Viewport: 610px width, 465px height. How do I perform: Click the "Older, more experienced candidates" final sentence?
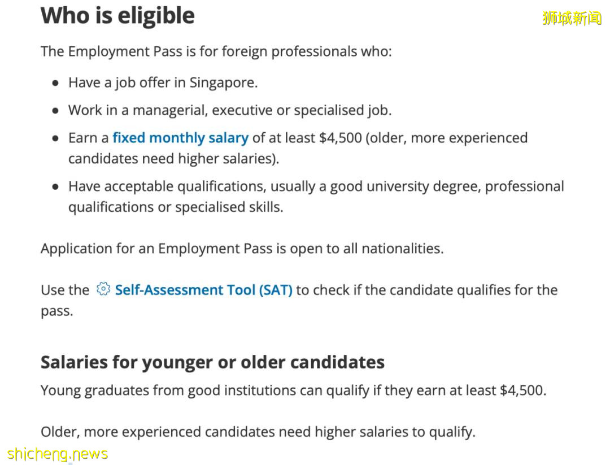point(258,432)
